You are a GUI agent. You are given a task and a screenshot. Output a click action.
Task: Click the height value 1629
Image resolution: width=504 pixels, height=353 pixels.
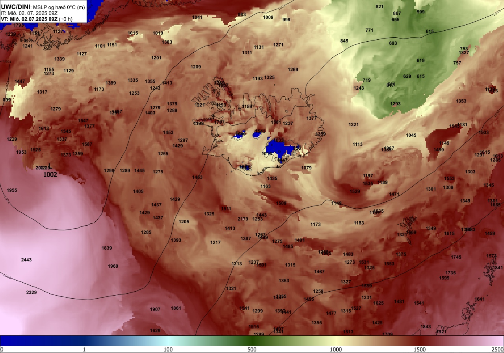tap(155, 331)
